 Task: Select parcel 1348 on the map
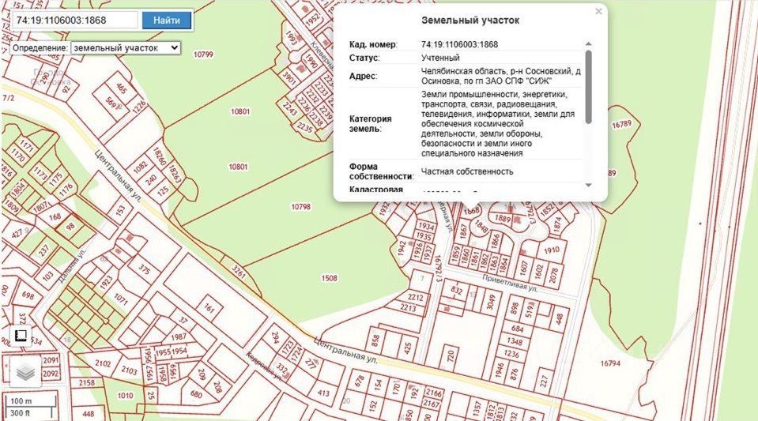point(515,342)
